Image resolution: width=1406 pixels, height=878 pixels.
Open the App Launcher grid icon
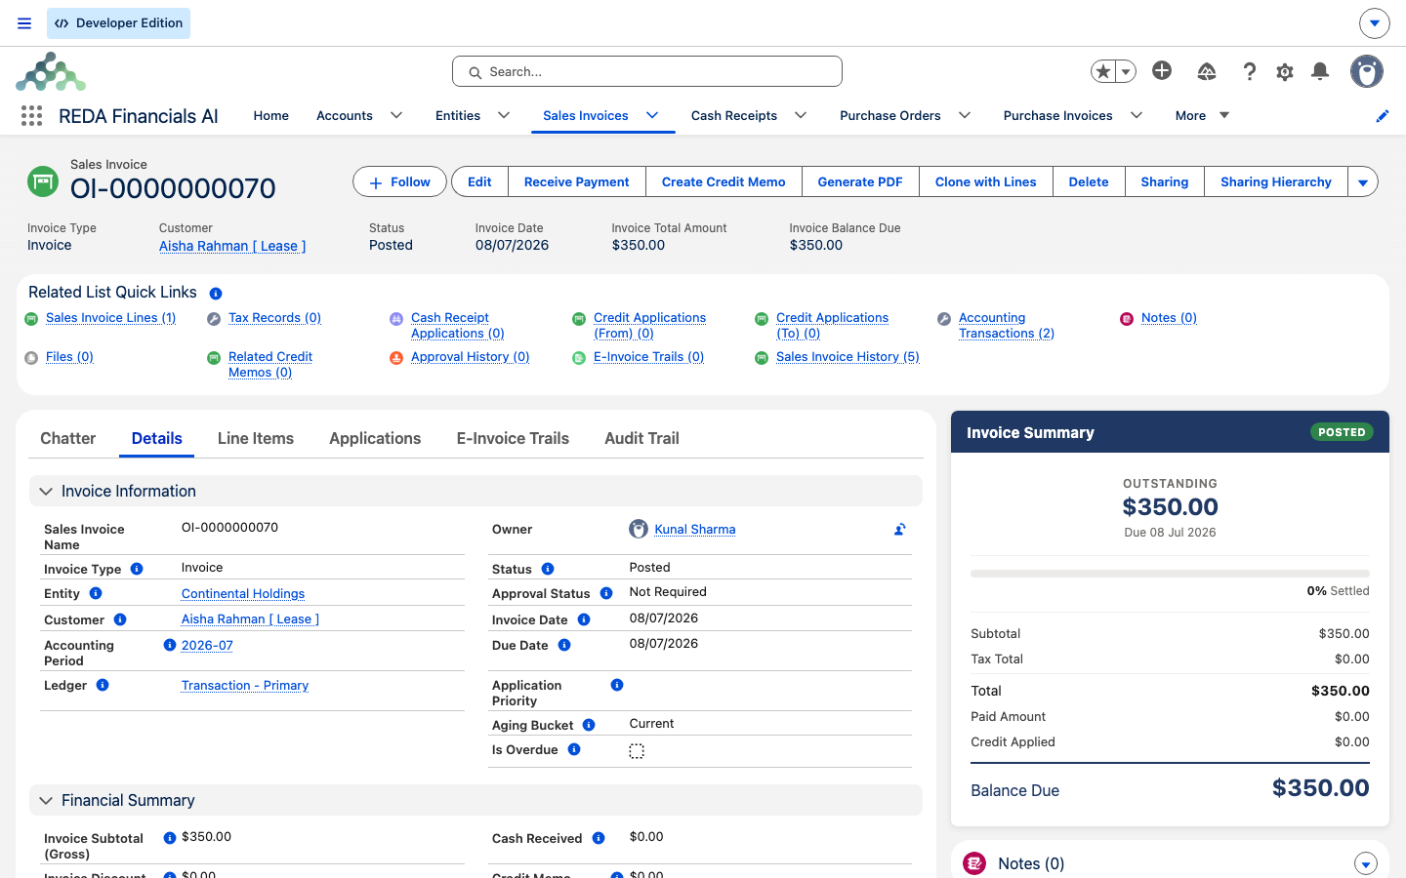pos(31,116)
